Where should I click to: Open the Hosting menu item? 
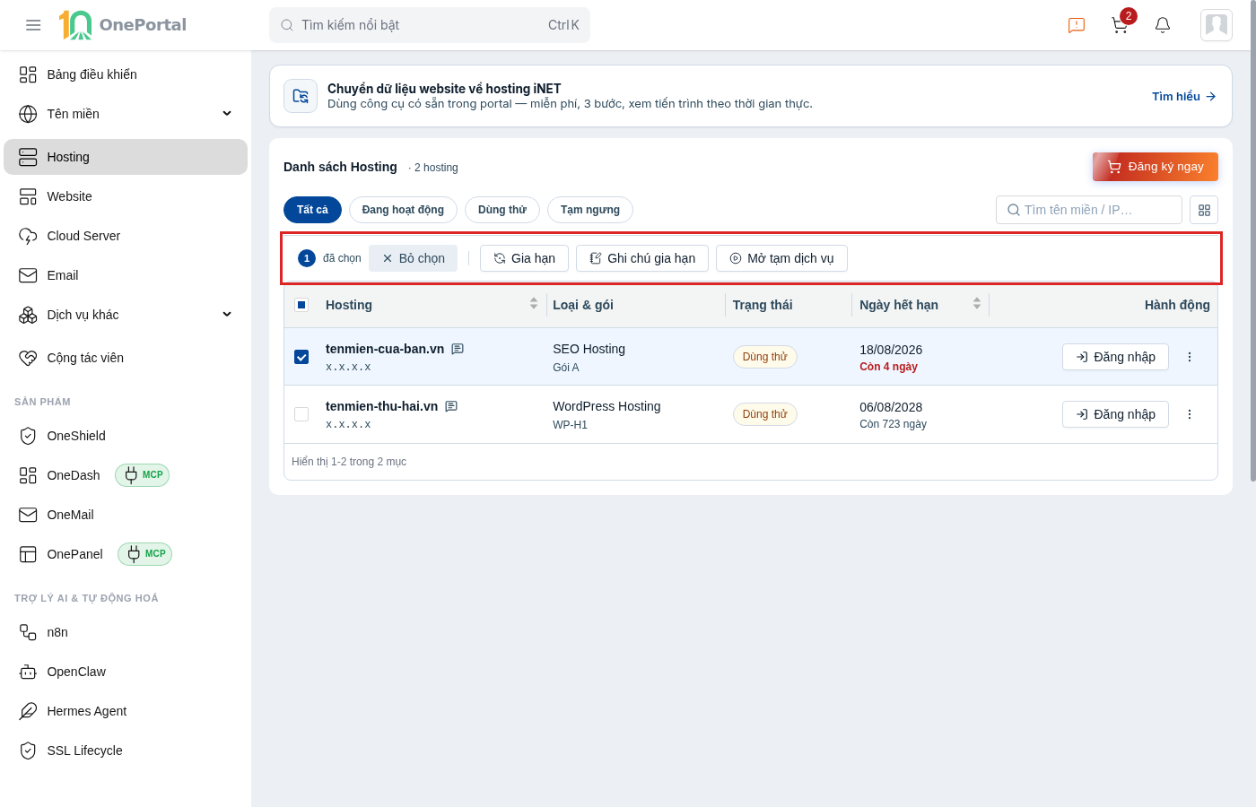pos(126,157)
